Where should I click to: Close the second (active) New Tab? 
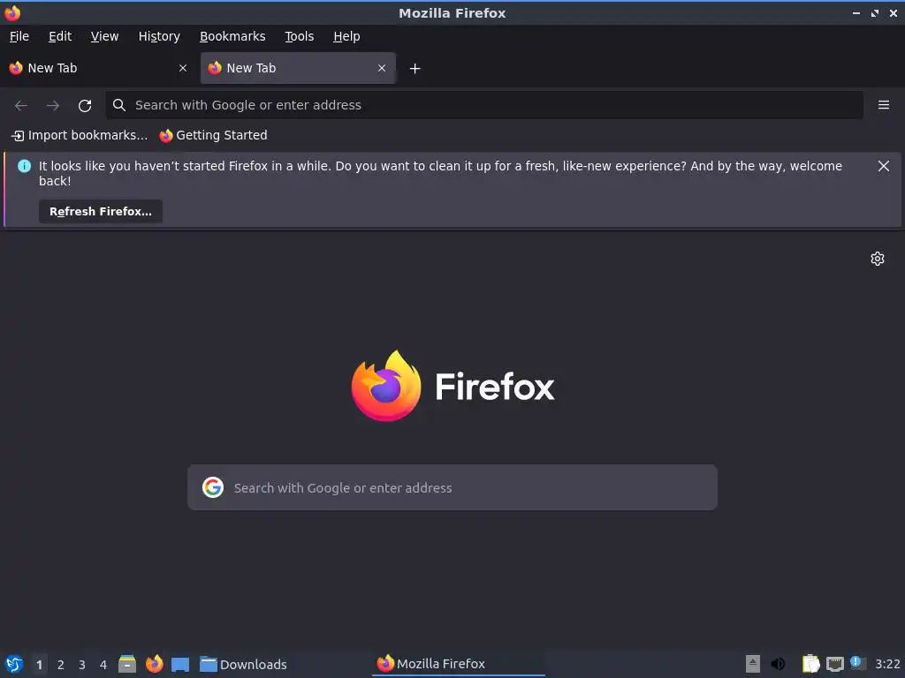click(x=382, y=68)
